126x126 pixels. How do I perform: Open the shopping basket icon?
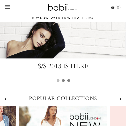(113, 7)
